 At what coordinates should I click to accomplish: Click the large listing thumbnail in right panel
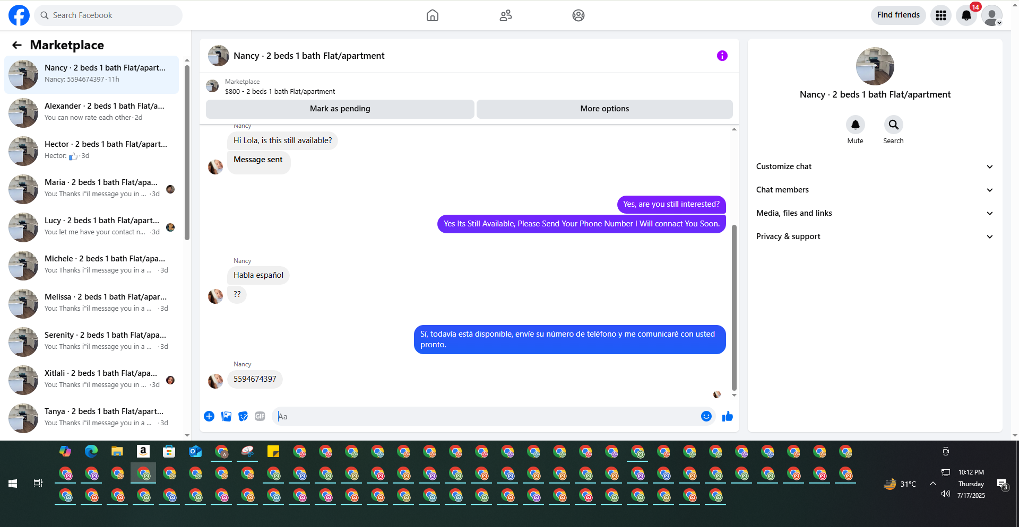[x=875, y=66]
